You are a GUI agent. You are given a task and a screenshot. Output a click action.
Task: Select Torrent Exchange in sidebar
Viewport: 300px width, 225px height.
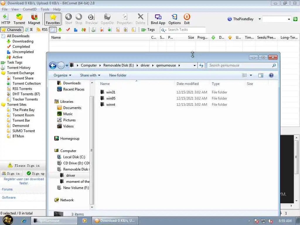click(21, 73)
